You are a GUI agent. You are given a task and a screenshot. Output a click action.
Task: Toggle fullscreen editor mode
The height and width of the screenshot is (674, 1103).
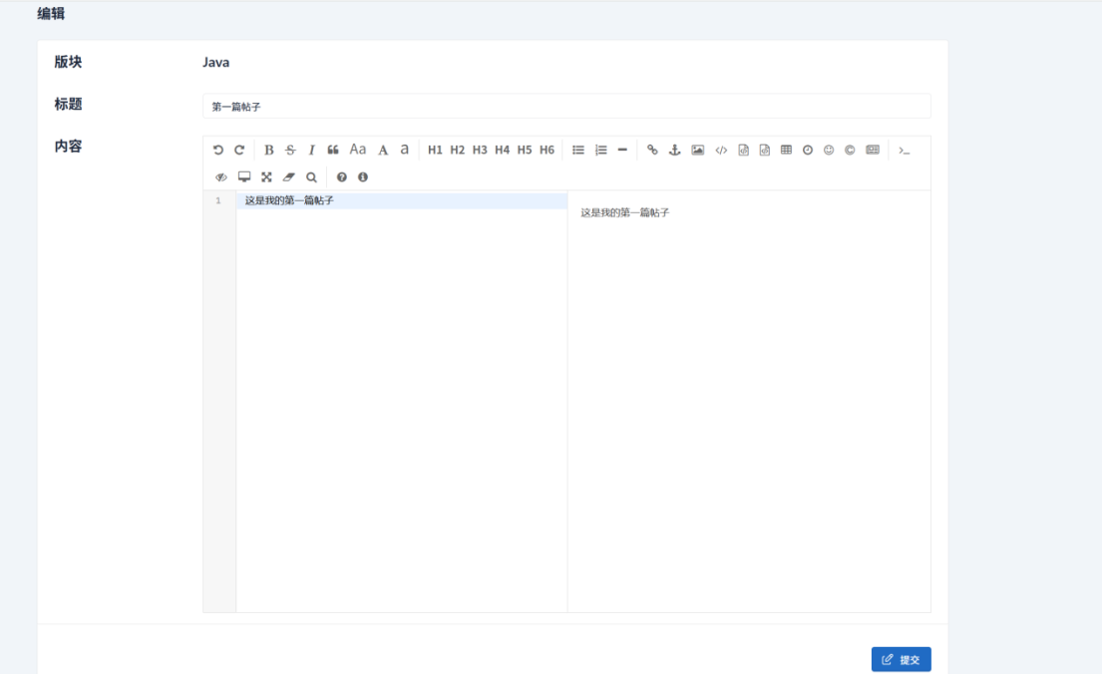click(266, 177)
